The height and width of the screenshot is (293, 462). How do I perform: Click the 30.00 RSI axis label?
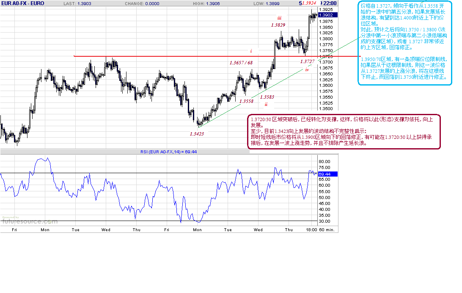pyautogui.click(x=324, y=221)
